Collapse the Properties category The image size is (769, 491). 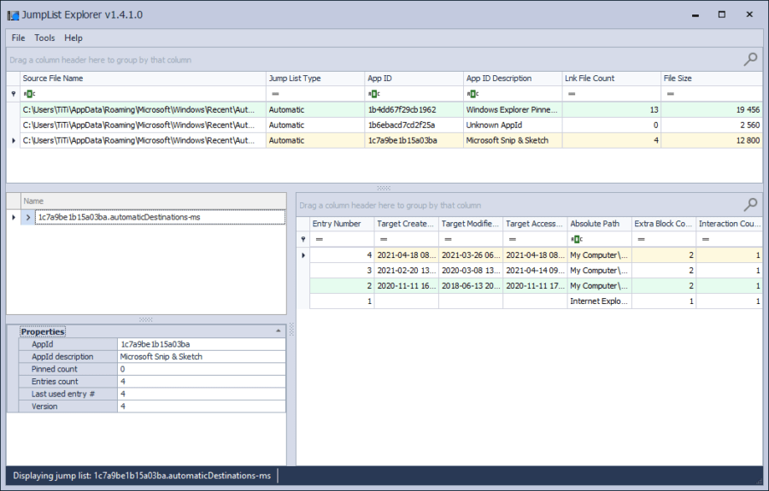click(x=279, y=330)
